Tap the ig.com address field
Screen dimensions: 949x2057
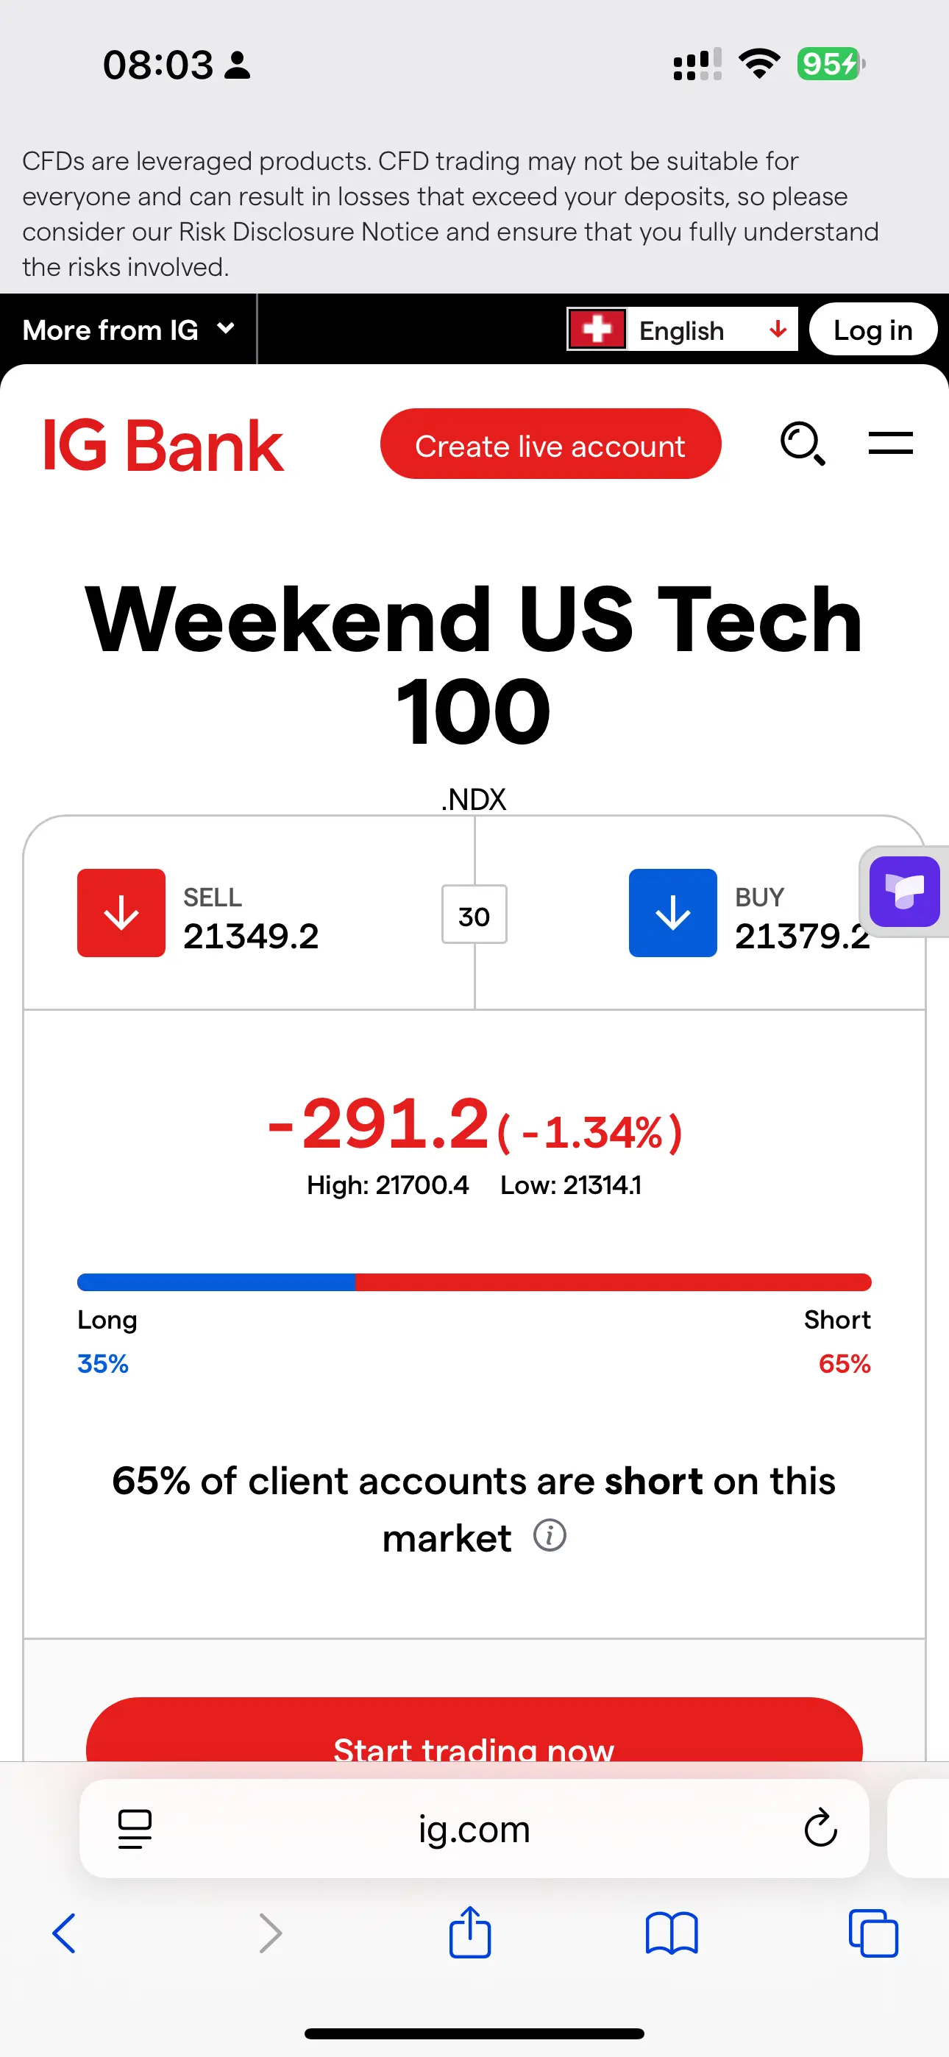pos(474,1827)
